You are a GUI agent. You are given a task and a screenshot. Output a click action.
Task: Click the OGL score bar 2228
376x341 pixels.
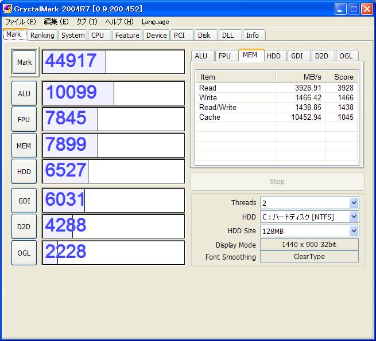pos(114,253)
